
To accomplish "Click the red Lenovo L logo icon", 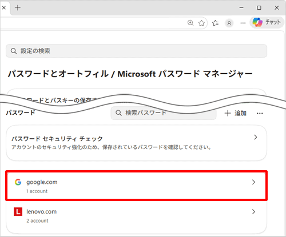I will [18, 212].
